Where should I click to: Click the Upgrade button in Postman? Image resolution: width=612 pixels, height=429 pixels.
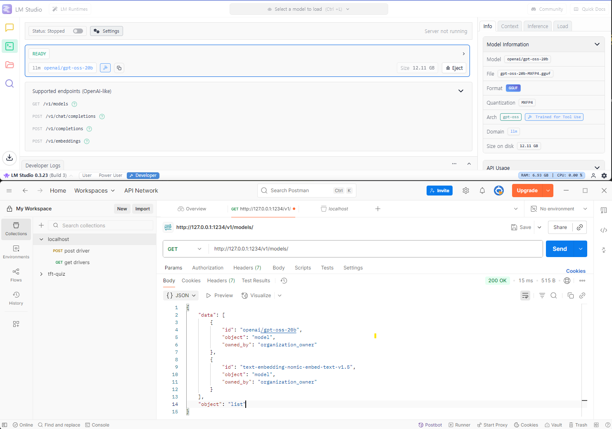[x=527, y=191]
